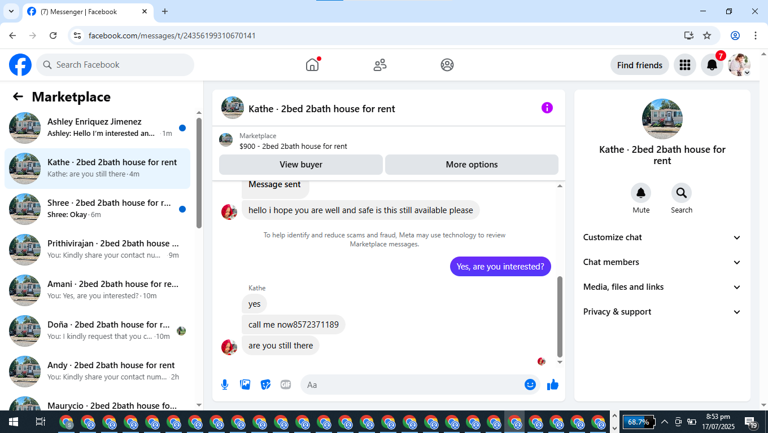The height and width of the screenshot is (433, 768).
Task: Go to the Facebook Home feed icon
Action: (x=312, y=65)
